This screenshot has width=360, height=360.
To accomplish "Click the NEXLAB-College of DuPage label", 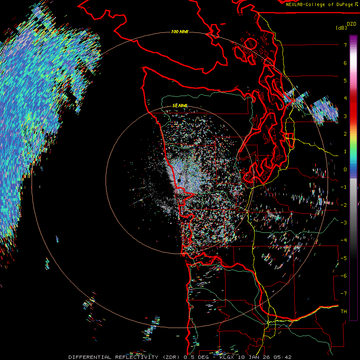I will point(322,4).
